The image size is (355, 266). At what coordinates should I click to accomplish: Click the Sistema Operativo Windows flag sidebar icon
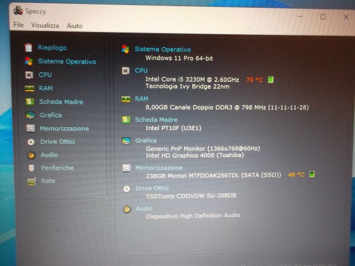[29, 61]
